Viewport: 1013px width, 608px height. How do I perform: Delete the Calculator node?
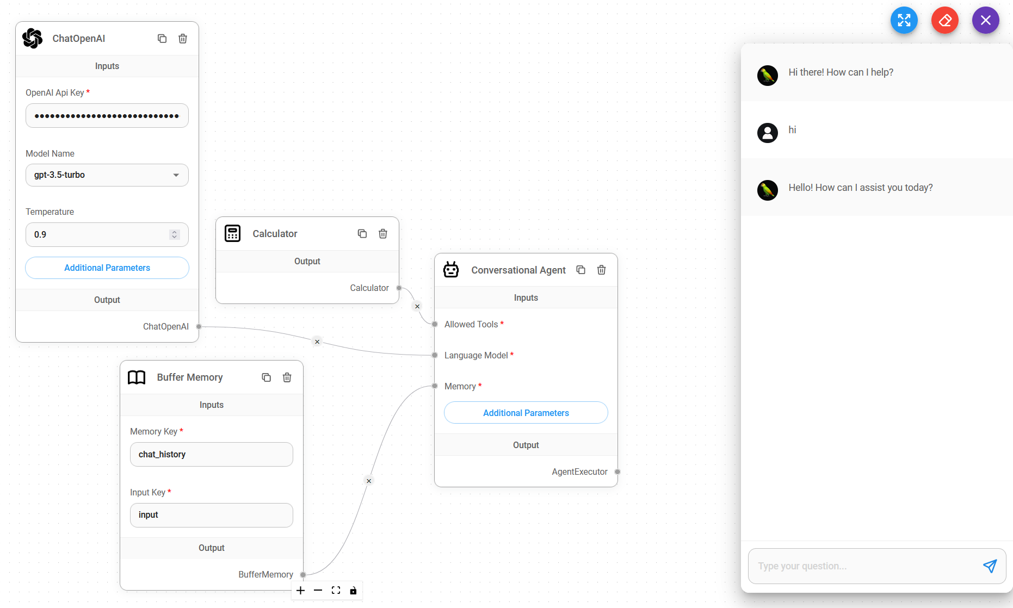pyautogui.click(x=383, y=233)
